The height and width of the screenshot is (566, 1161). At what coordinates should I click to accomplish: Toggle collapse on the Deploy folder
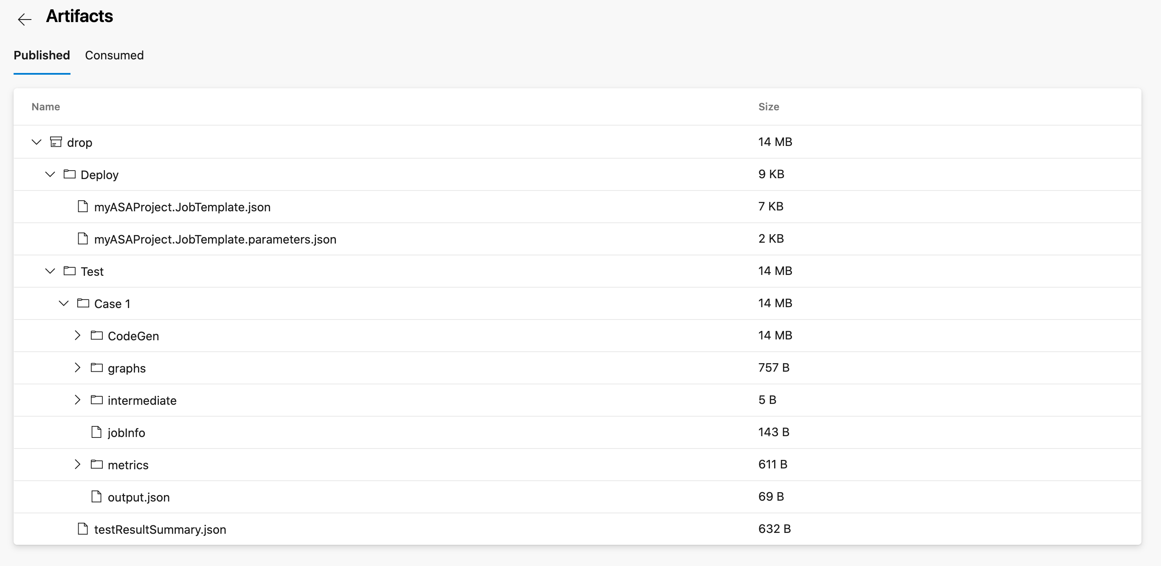50,174
